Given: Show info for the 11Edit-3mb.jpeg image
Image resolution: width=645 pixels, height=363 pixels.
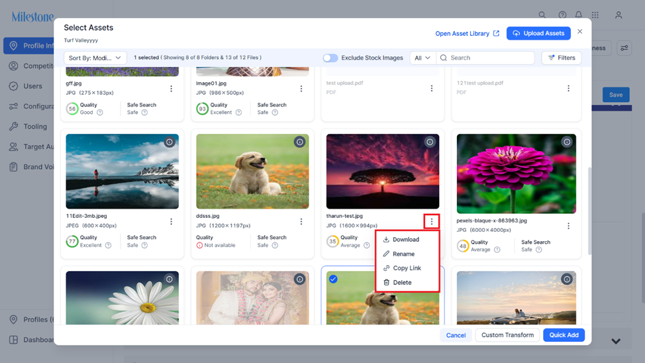Looking at the screenshot, I should [x=169, y=142].
